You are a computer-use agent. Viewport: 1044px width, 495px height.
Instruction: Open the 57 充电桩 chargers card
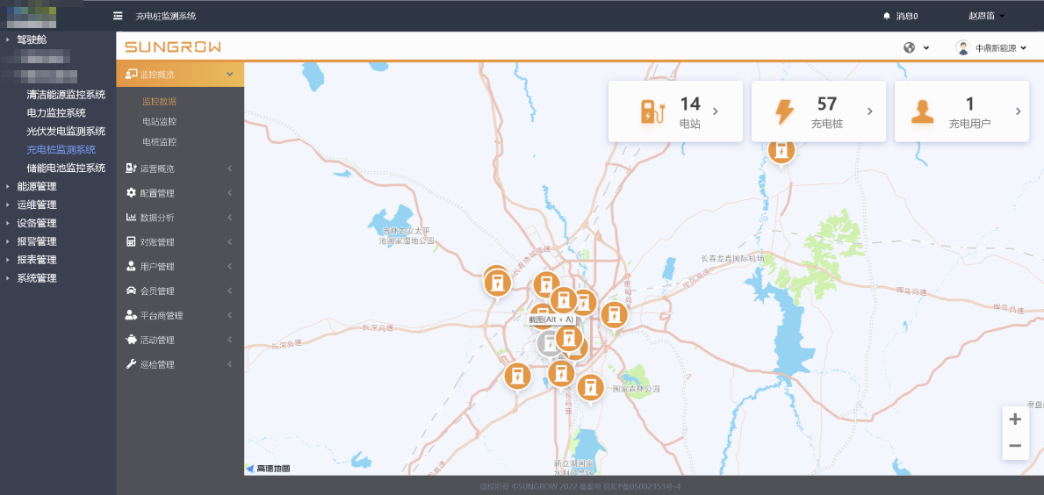pyautogui.click(x=818, y=111)
